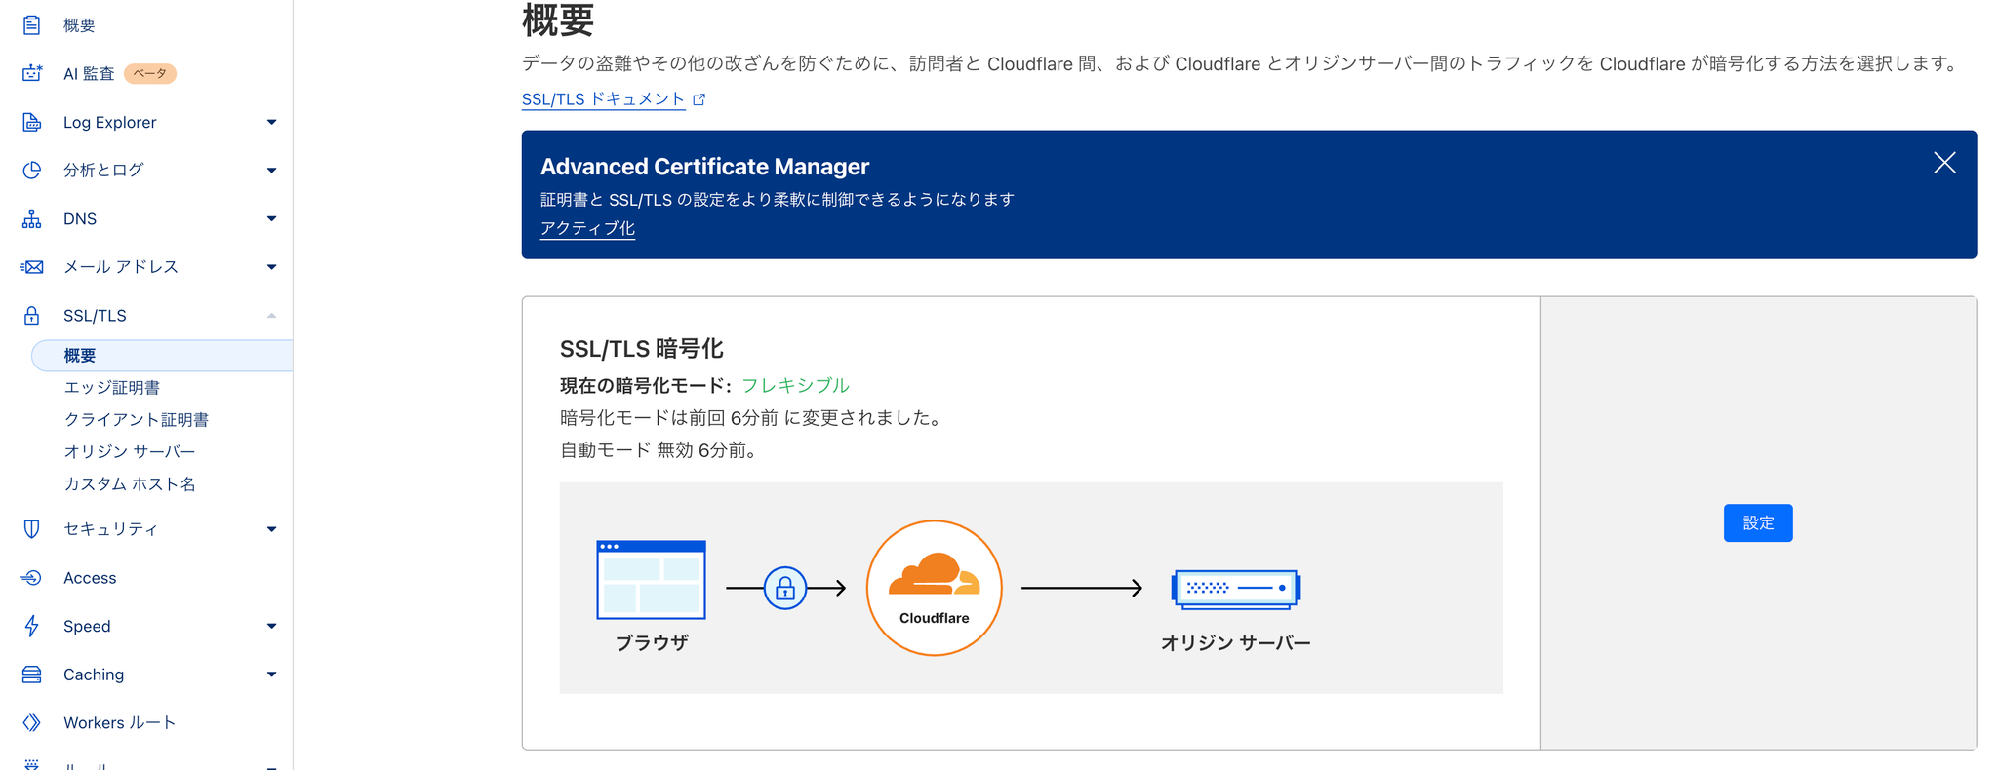Screen dimensions: 1998x770
Task: Click the line saying 暗号化モードは前回 6分前 に変更されました
Action: [752, 418]
